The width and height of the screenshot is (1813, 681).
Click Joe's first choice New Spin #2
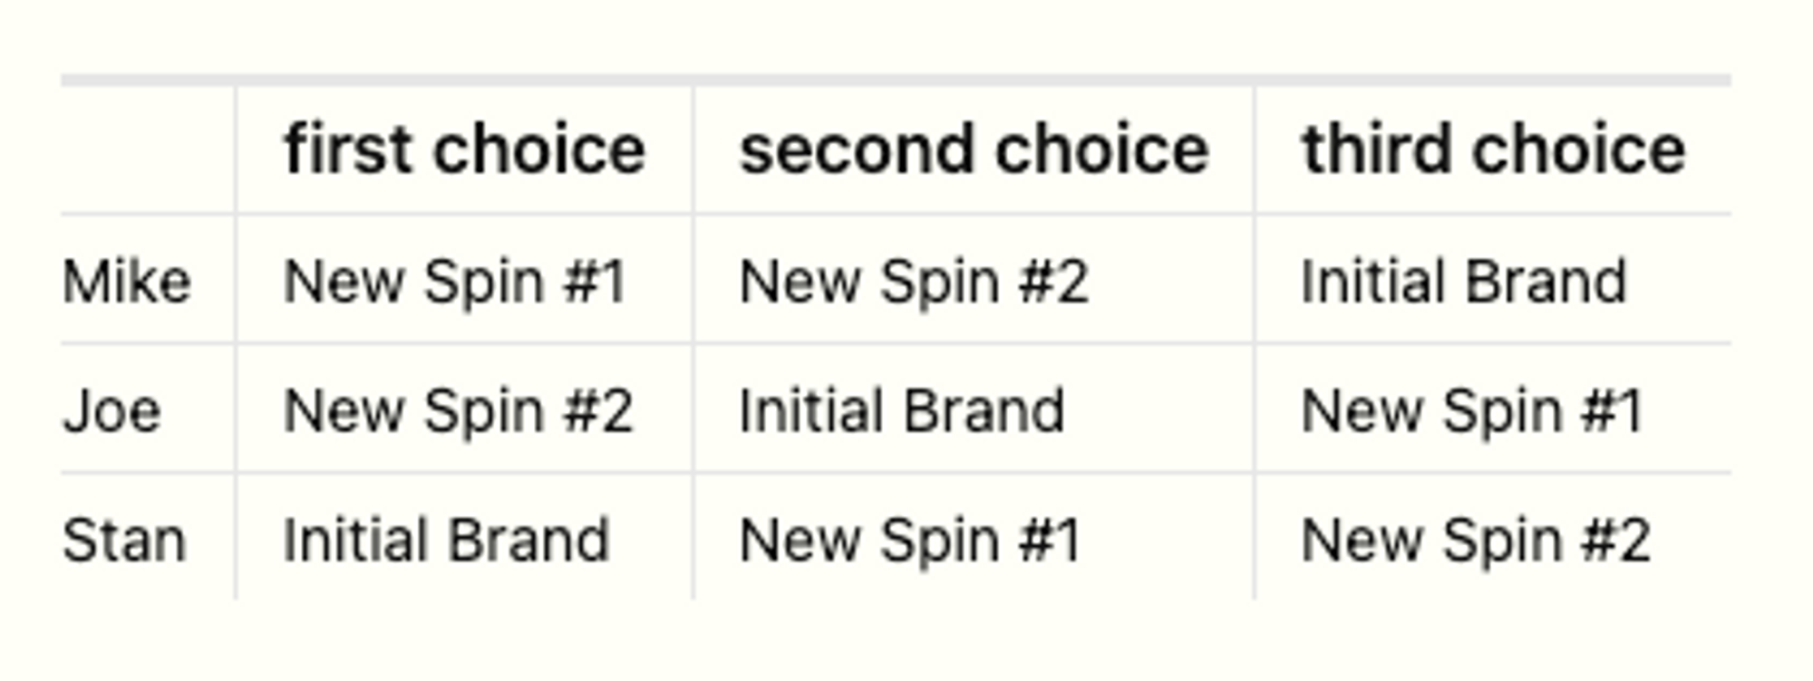tap(458, 411)
